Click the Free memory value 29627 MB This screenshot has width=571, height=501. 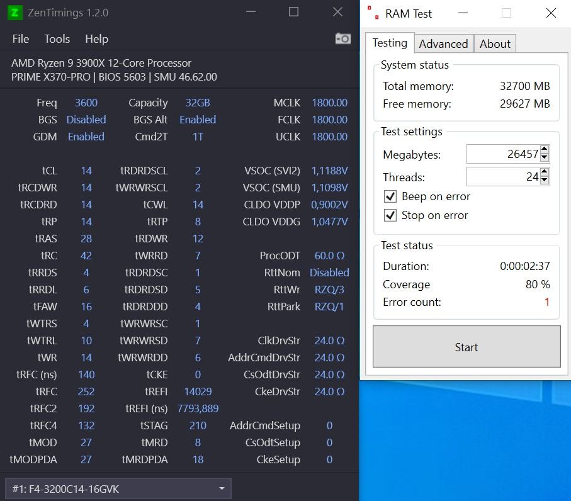coord(525,104)
